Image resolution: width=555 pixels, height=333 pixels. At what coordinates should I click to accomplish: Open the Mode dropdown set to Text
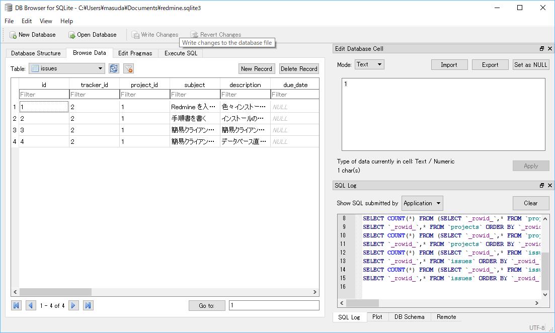[369, 64]
